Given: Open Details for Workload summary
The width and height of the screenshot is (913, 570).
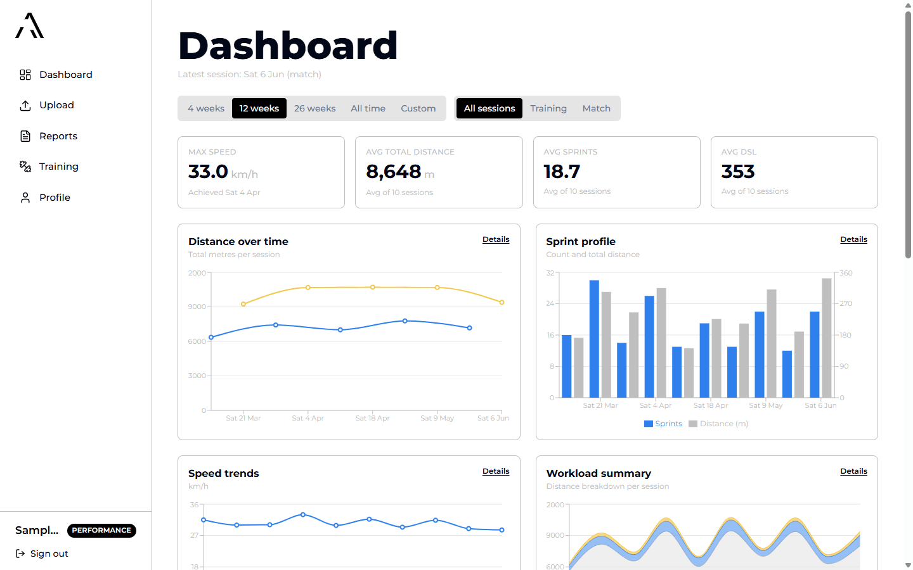Looking at the screenshot, I should pyautogui.click(x=853, y=471).
